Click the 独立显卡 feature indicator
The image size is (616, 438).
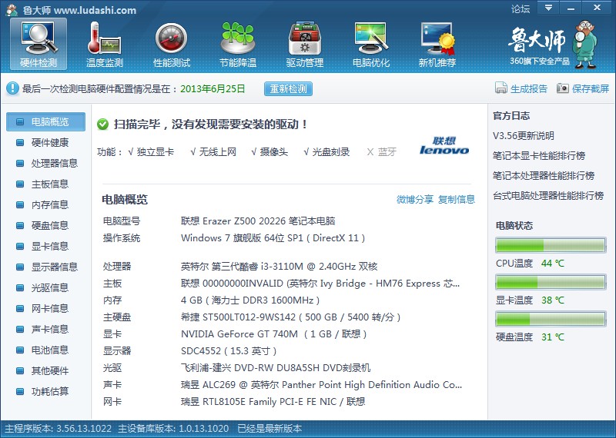(151, 151)
